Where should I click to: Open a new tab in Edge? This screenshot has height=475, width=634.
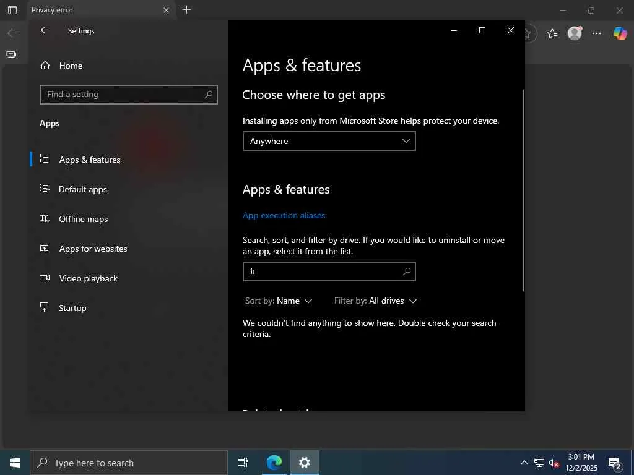coord(186,10)
